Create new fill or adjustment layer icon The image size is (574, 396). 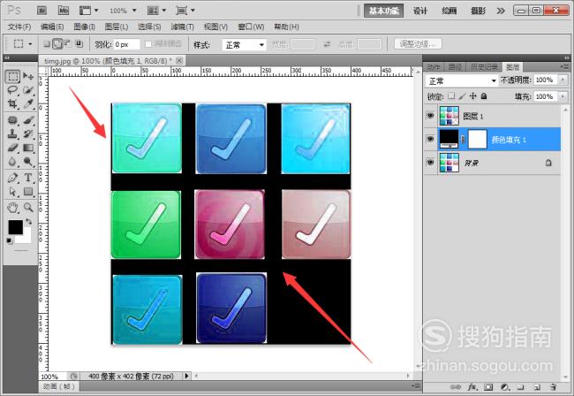pyautogui.click(x=505, y=386)
